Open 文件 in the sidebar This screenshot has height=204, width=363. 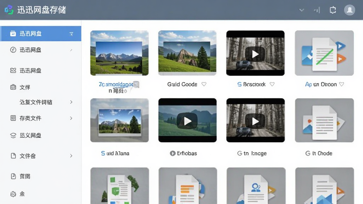pyautogui.click(x=24, y=87)
